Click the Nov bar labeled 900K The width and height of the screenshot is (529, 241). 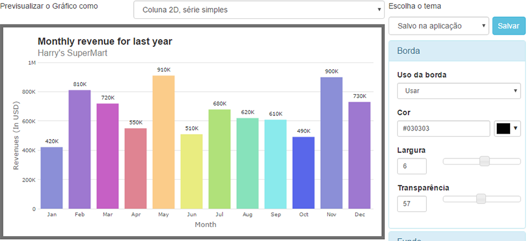[331, 143]
